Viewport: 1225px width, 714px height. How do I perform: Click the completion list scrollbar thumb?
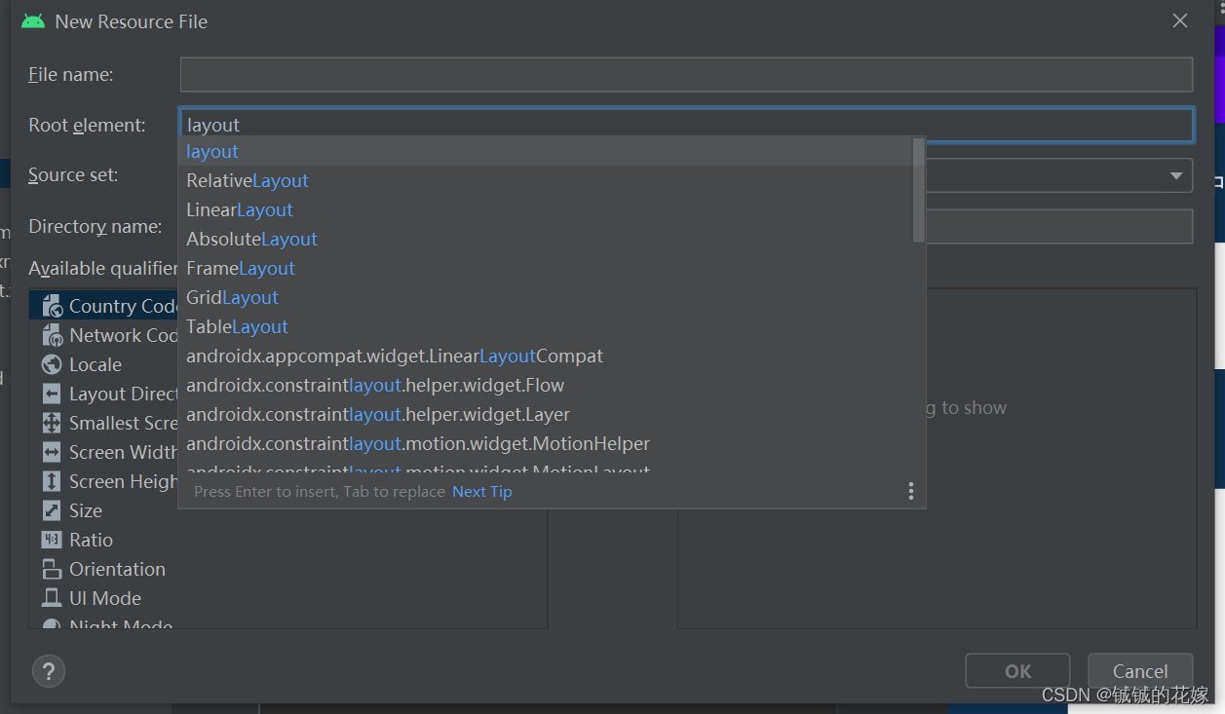[918, 190]
